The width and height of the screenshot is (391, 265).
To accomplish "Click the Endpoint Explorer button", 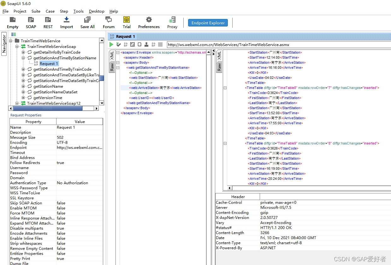I will pos(208,22).
